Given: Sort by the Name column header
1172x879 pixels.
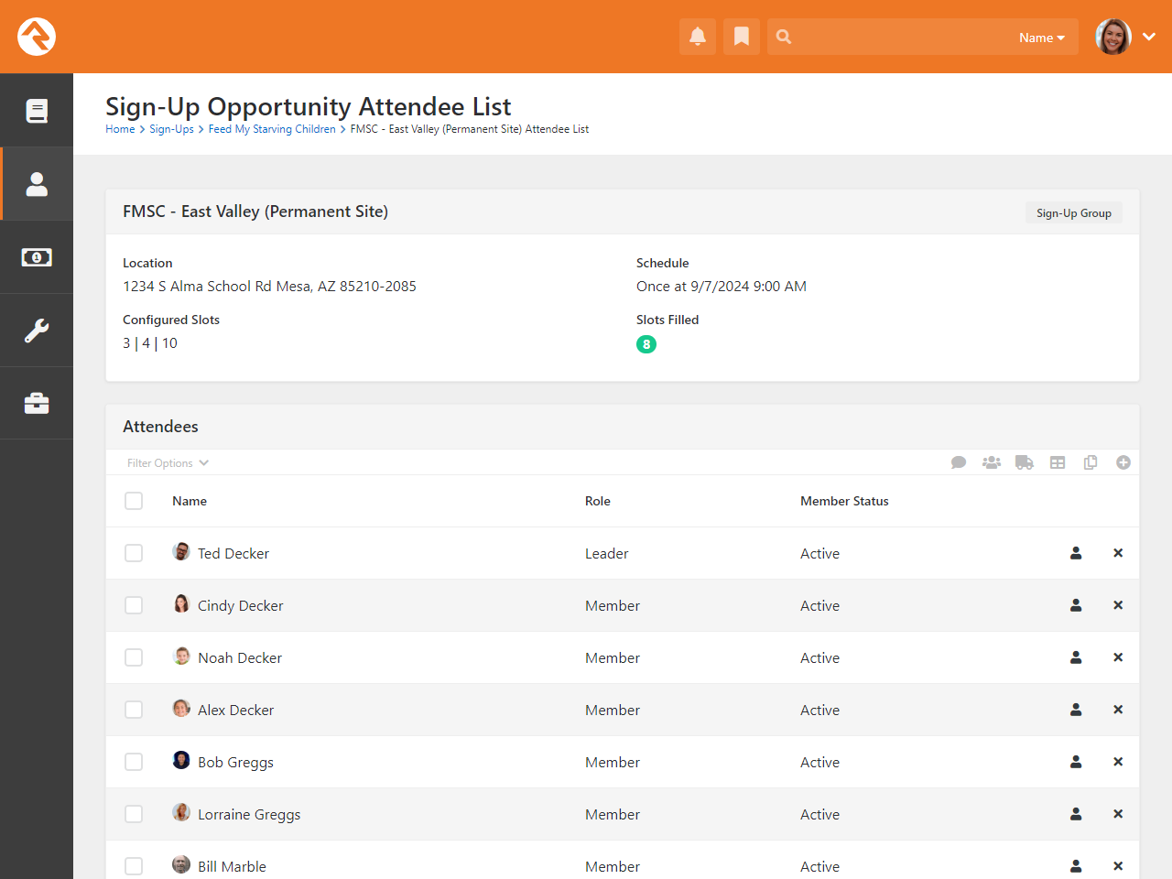Looking at the screenshot, I should pyautogui.click(x=190, y=501).
